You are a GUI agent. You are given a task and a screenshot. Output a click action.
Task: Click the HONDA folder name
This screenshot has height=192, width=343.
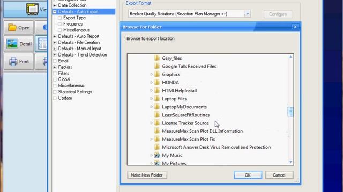(x=170, y=83)
